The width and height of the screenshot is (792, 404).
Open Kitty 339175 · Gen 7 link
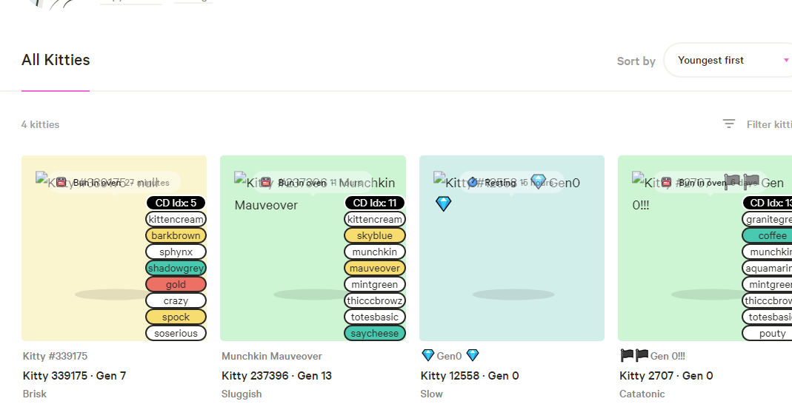tap(74, 376)
